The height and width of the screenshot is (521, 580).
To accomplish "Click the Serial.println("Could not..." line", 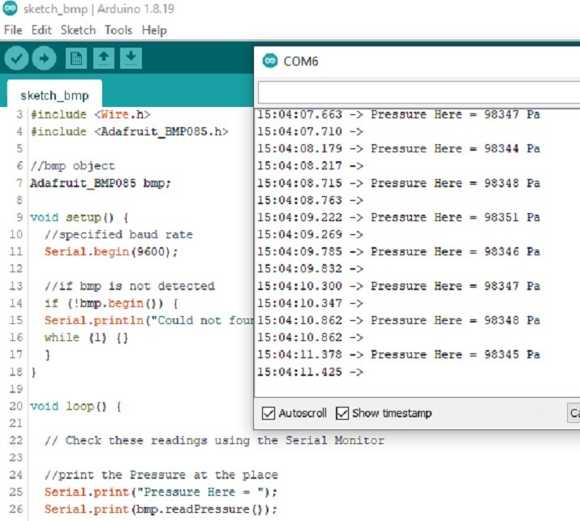I will click(148, 320).
